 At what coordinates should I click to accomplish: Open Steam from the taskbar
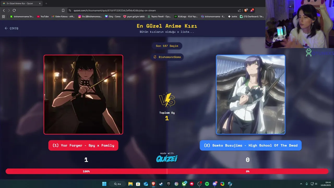[161, 184]
